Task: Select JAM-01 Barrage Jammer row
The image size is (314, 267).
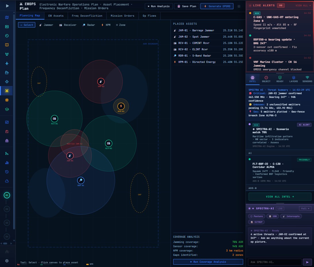Action: (x=208, y=30)
